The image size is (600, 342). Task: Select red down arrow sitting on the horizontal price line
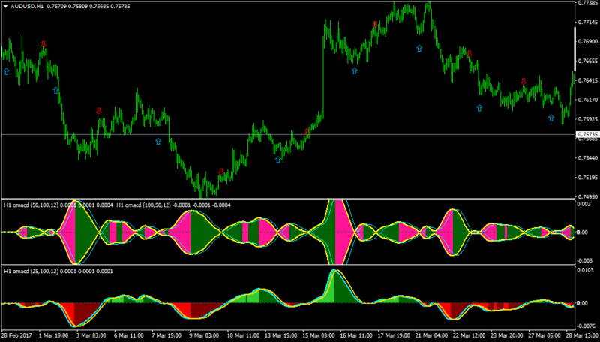pos(307,132)
